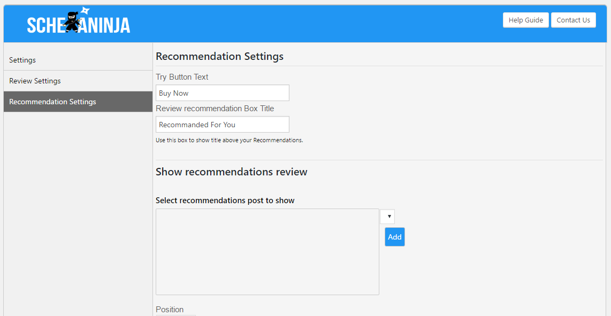Click the 'Position' field label
The image size is (611, 316).
(x=170, y=310)
